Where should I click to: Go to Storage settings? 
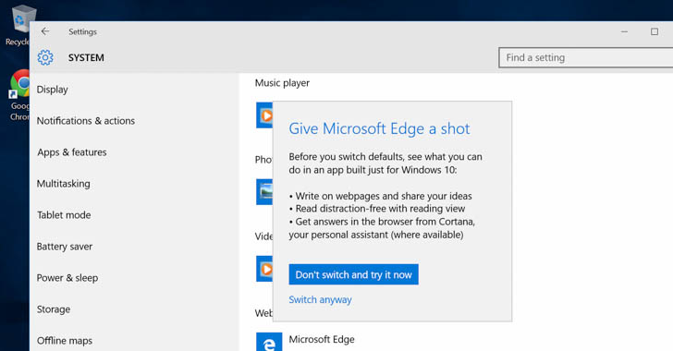[x=54, y=309]
